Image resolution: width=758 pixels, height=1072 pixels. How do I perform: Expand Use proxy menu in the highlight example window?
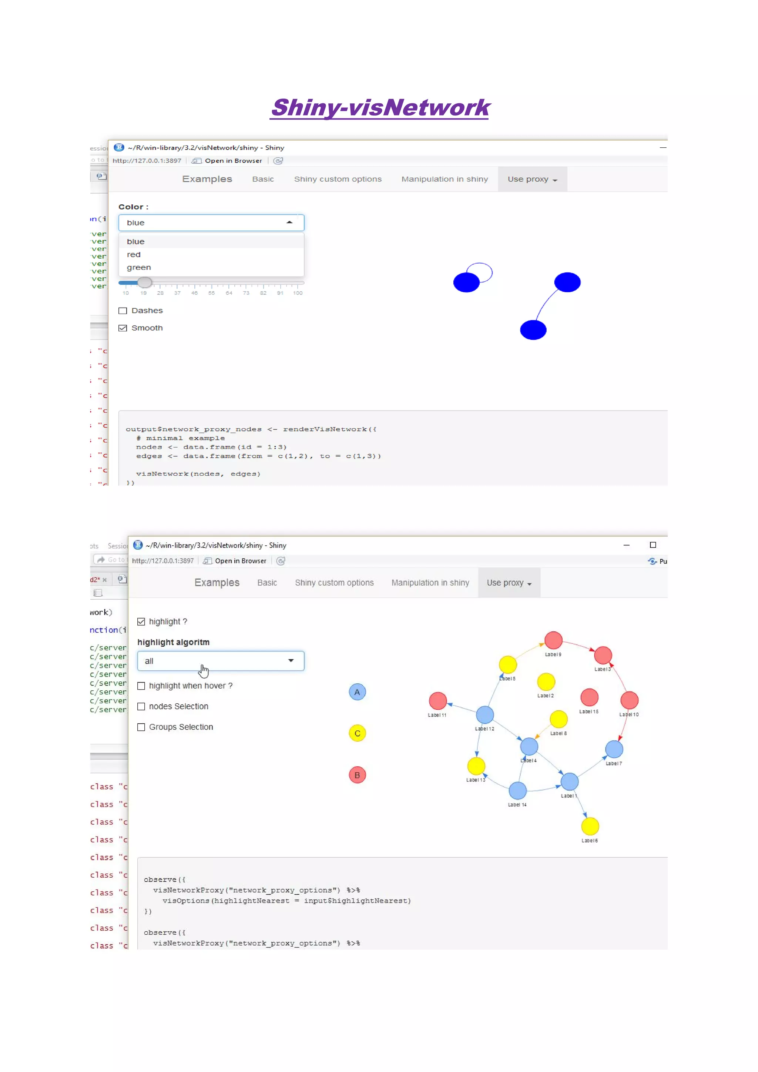(509, 583)
